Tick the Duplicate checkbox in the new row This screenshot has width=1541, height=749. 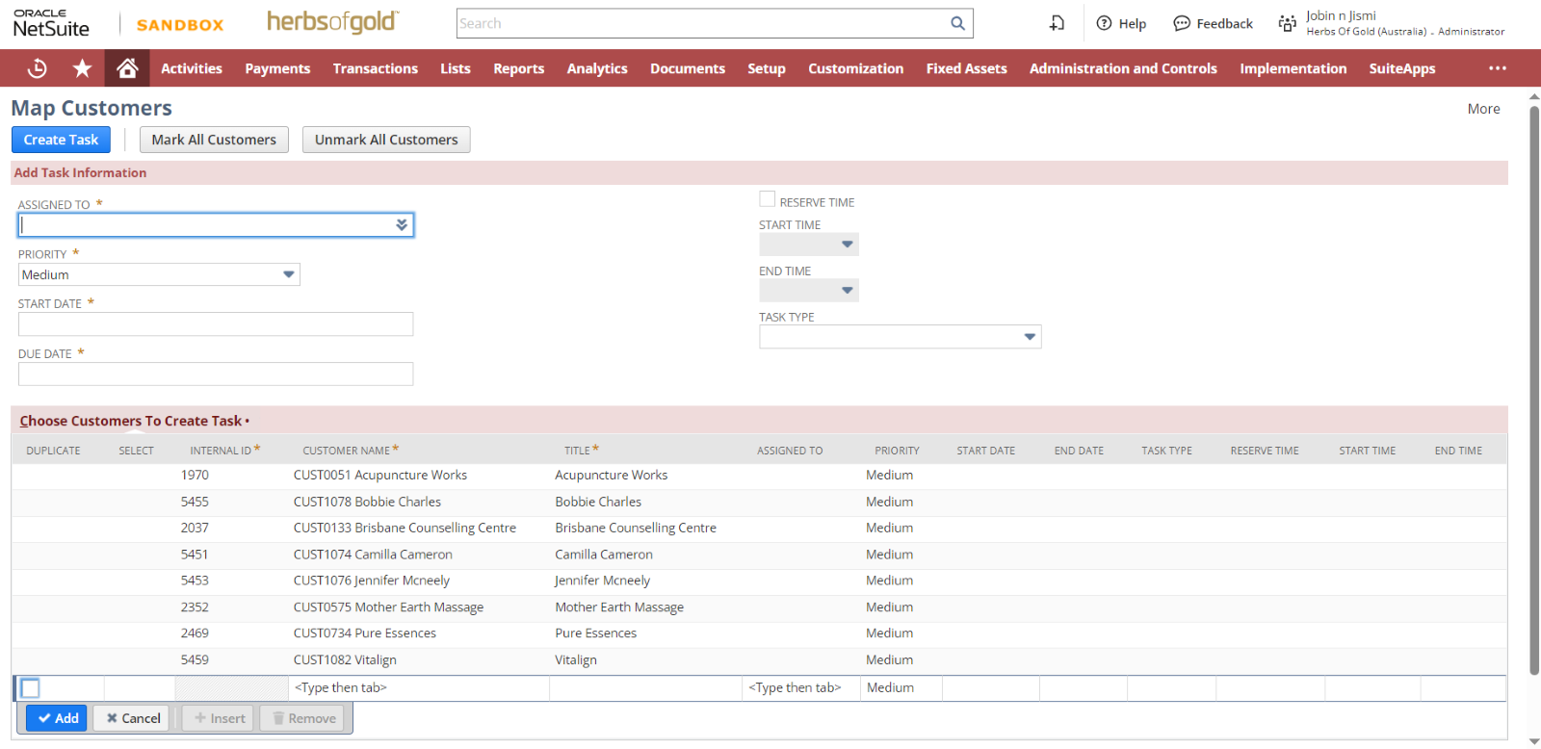click(x=31, y=688)
